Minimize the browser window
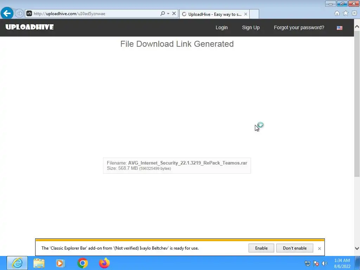360x270 pixels. [330, 4]
